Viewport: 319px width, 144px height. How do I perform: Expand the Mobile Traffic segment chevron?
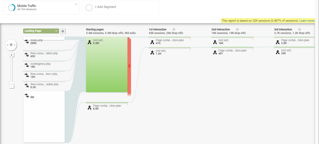click(x=76, y=4)
